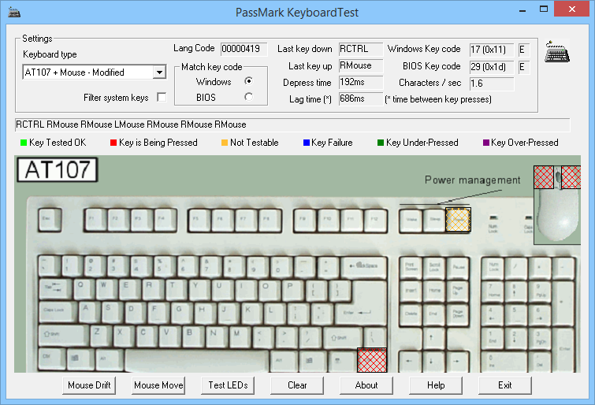The width and height of the screenshot is (595, 405).
Task: Click the Caps Lock key on keyboard image
Action: pyautogui.click(x=58, y=311)
